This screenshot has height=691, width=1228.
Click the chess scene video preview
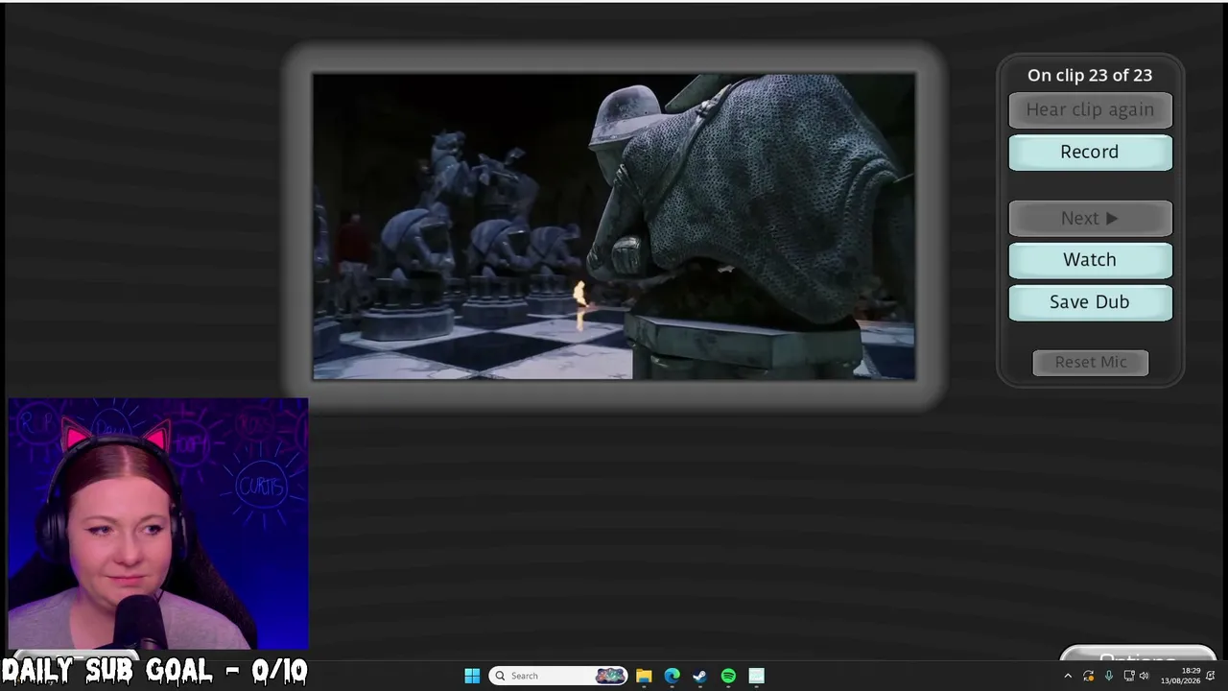pos(614,226)
